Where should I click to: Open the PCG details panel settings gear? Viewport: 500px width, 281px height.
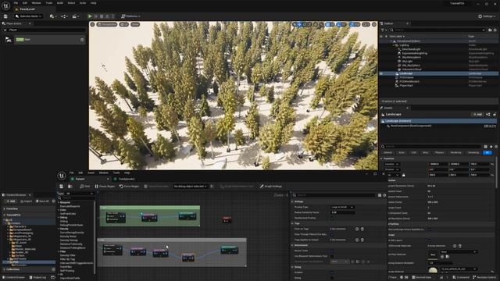(x=384, y=195)
